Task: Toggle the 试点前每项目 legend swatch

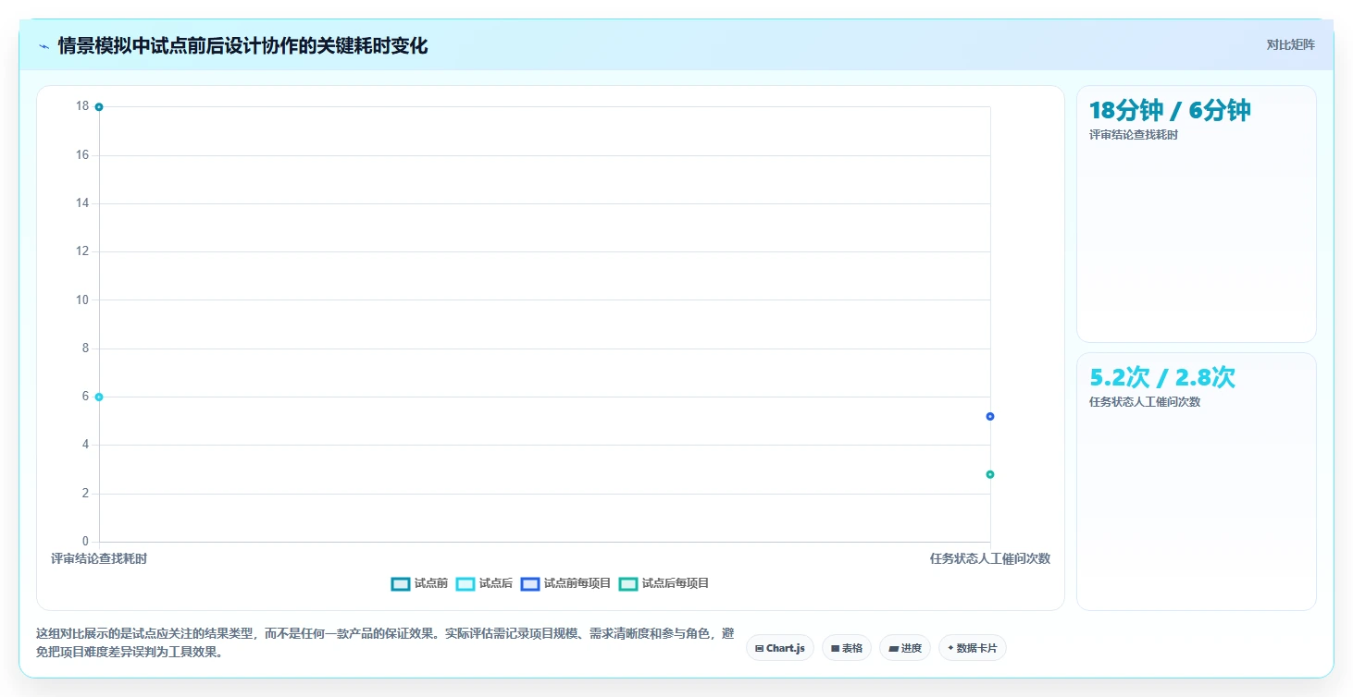Action: coord(530,583)
